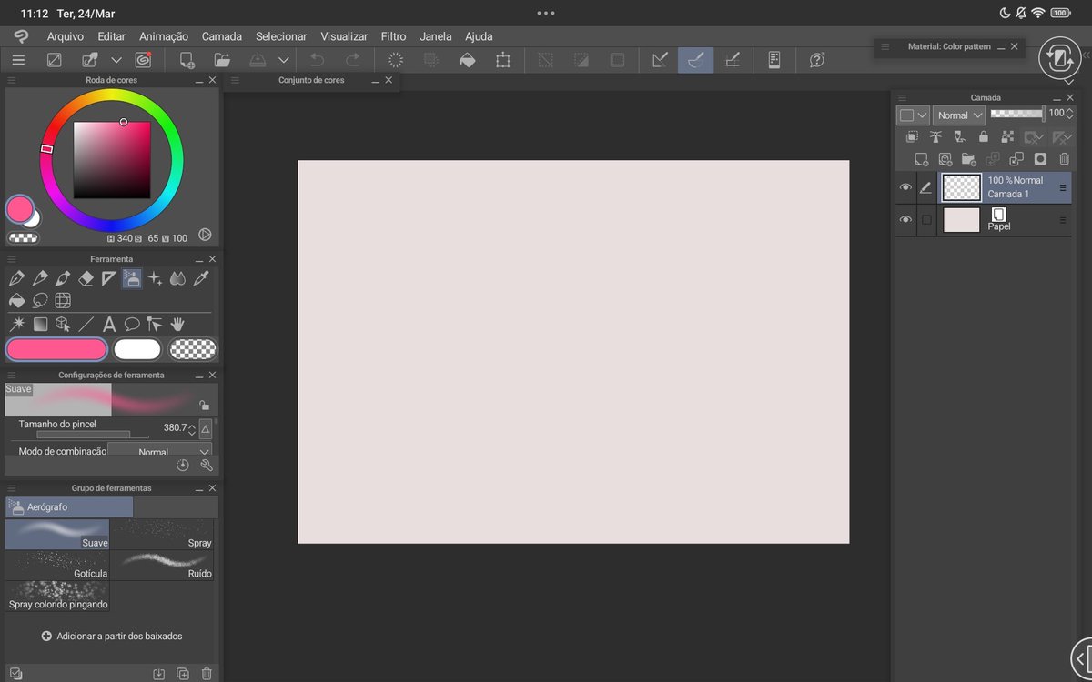Select the Brush tool
This screenshot has height=682, width=1092.
63,278
